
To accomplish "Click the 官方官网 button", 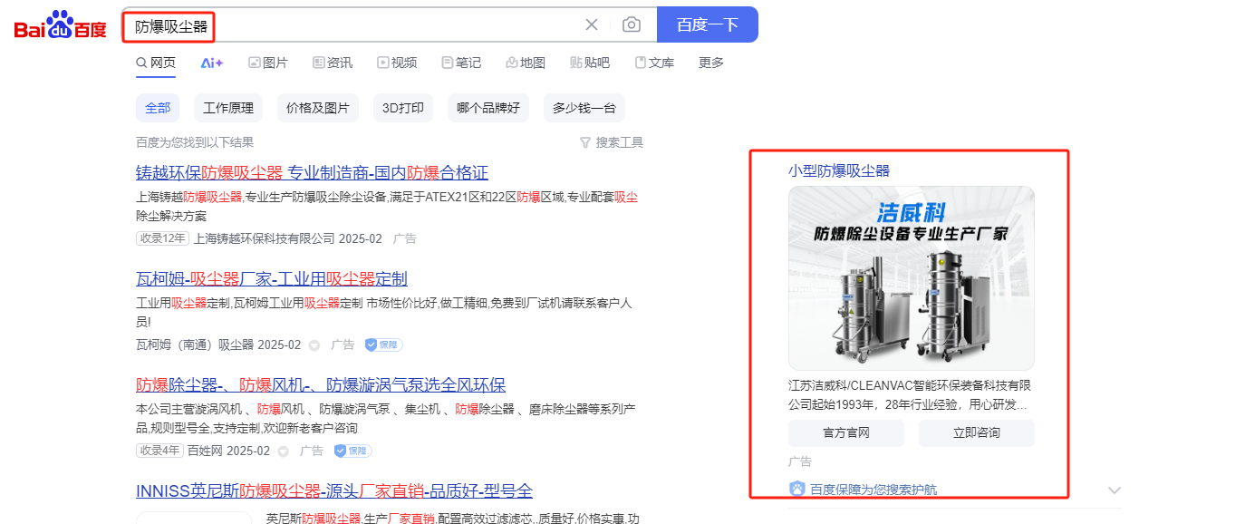I will point(846,433).
